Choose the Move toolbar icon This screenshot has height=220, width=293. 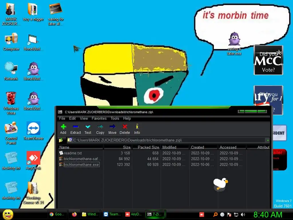pos(112,129)
